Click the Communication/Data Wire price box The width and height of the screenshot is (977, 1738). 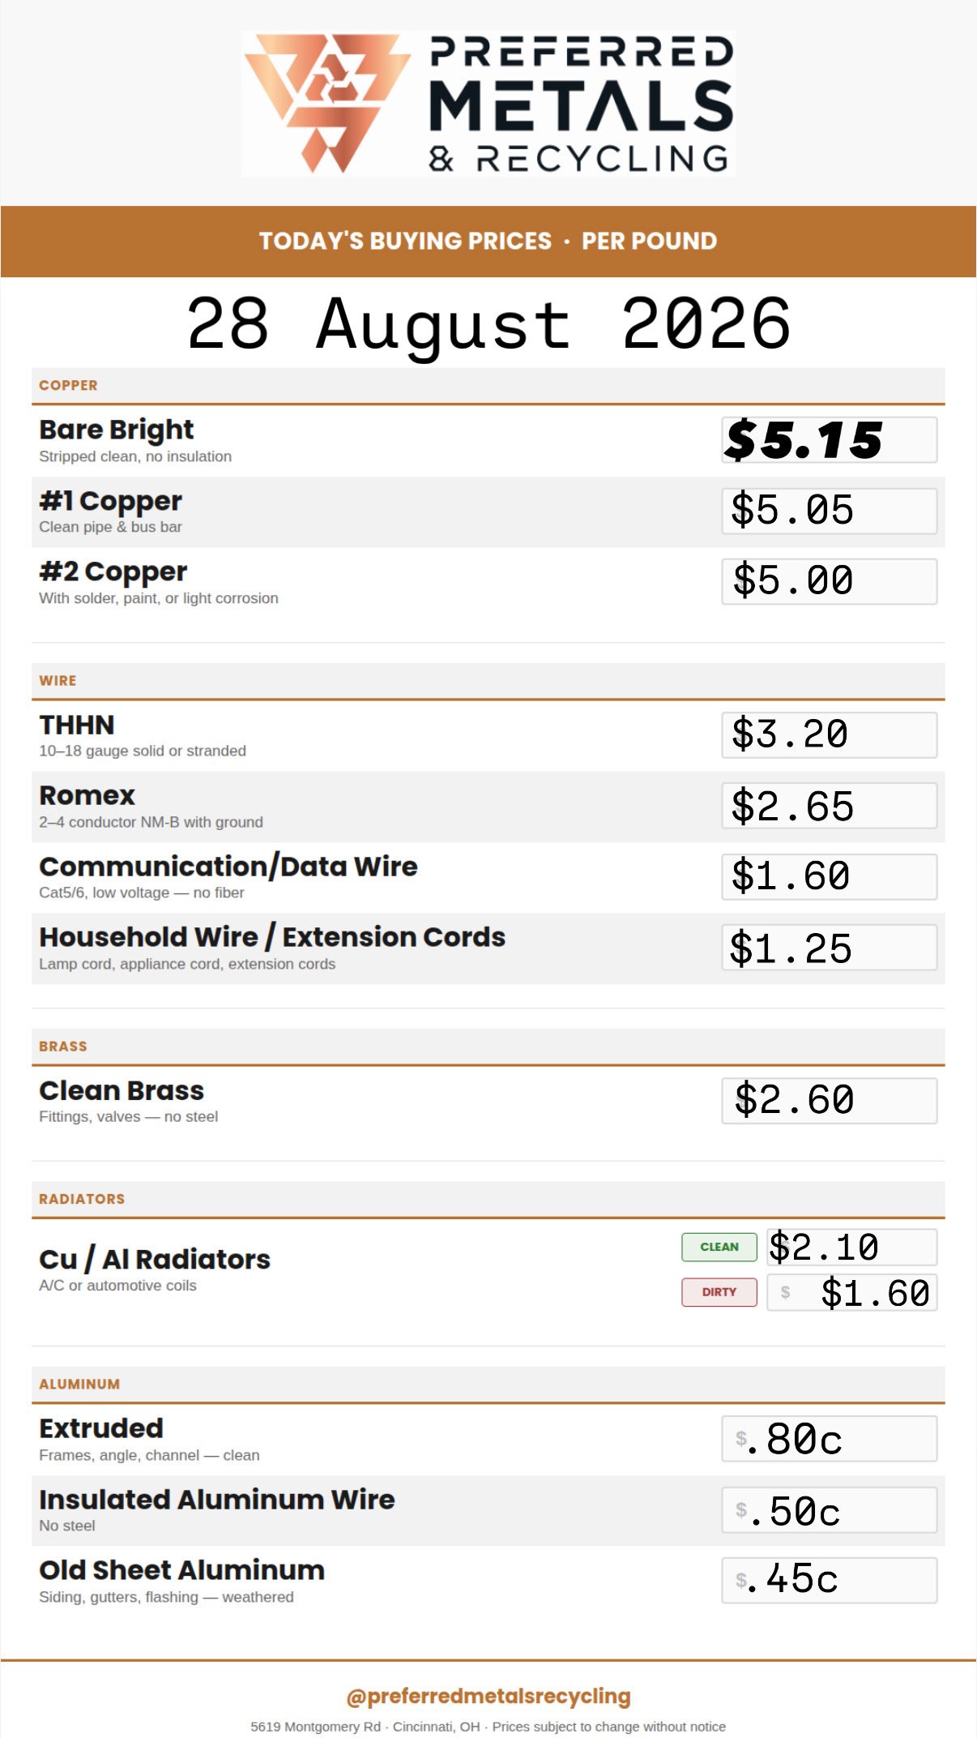(830, 877)
